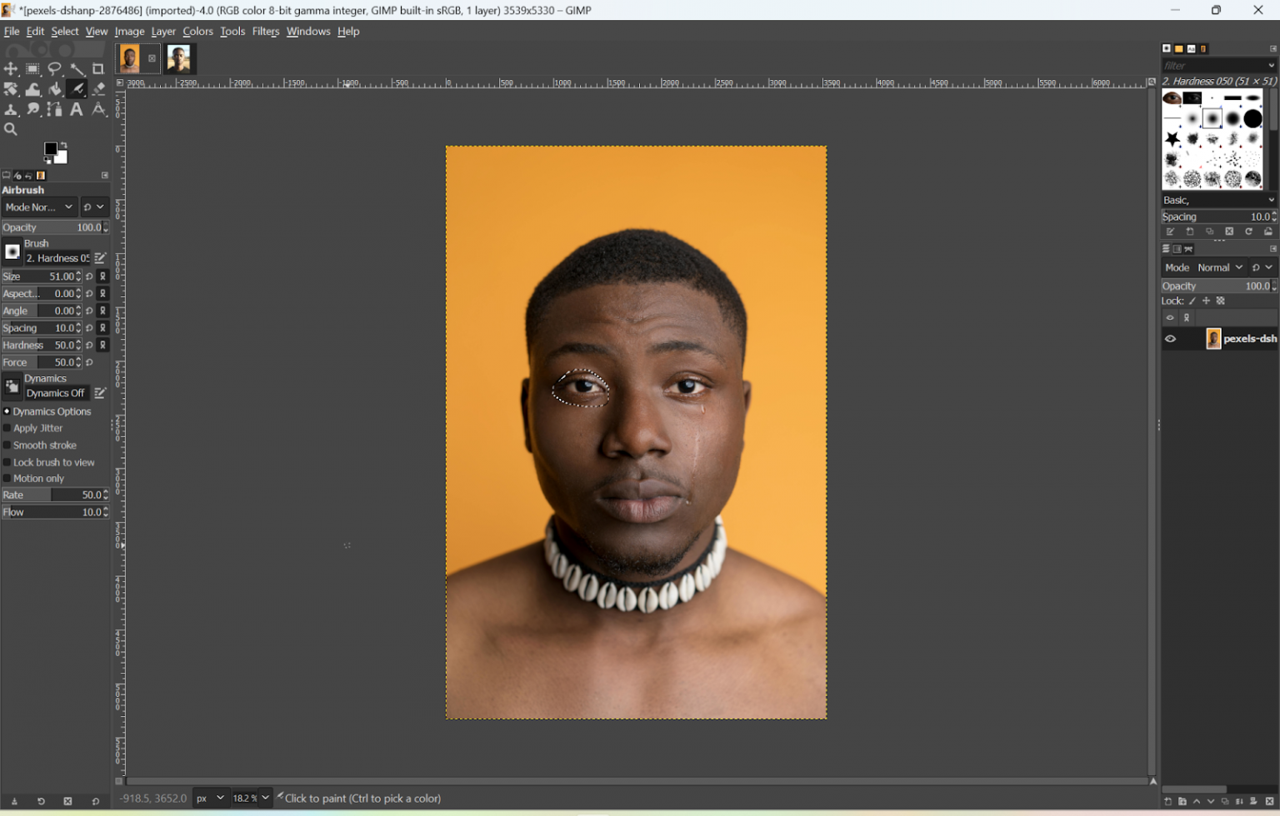
Task: Select the Clone stamp tool
Action: click(x=11, y=109)
